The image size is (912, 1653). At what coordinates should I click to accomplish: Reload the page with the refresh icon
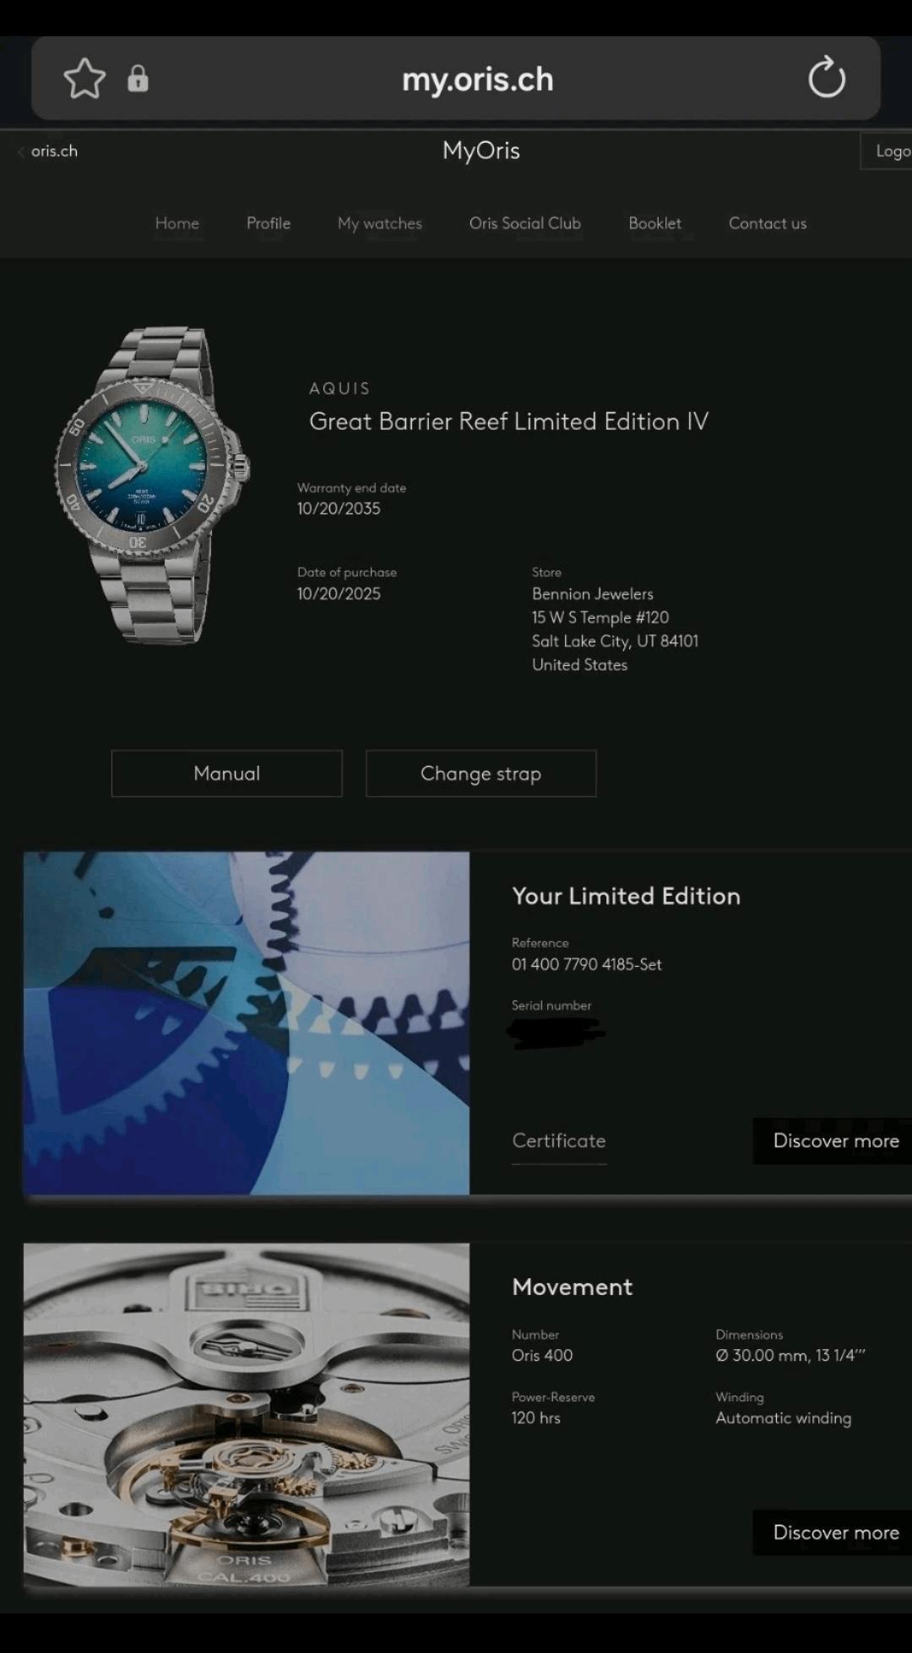coord(826,78)
